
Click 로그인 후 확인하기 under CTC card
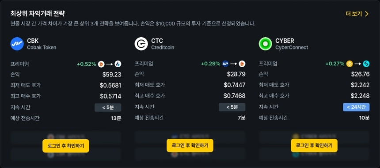tap(190, 145)
